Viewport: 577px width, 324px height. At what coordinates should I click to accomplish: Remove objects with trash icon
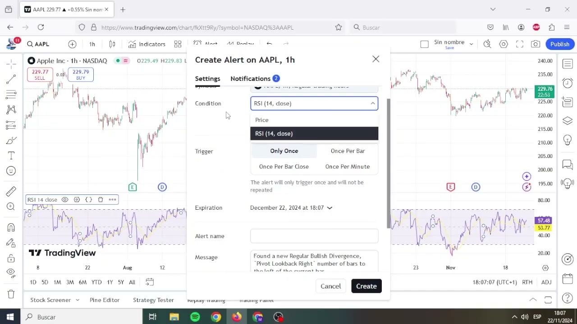click(x=11, y=294)
